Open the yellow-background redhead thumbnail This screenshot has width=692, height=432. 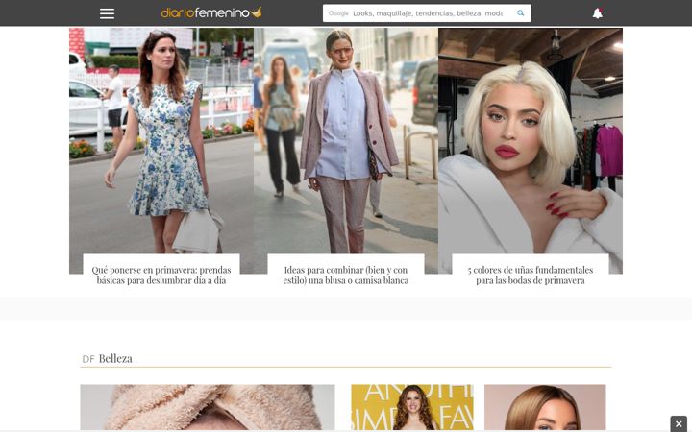coord(412,407)
